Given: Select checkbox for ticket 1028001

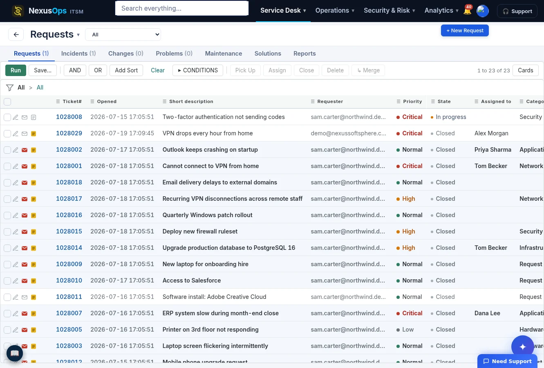Looking at the screenshot, I should click(x=7, y=166).
